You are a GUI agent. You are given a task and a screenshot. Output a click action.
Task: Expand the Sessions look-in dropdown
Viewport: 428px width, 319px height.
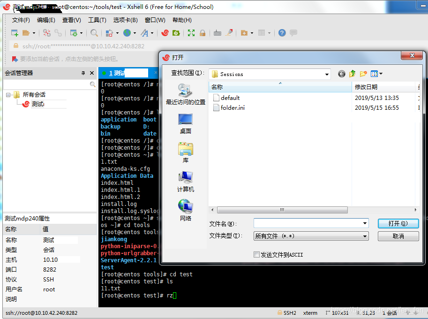(326, 74)
